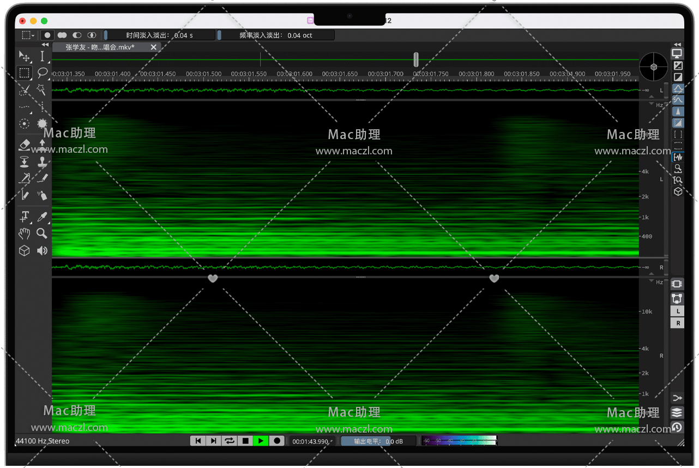The image size is (699, 468).
Task: Select the zoom magnifier tool
Action: [x=42, y=233]
